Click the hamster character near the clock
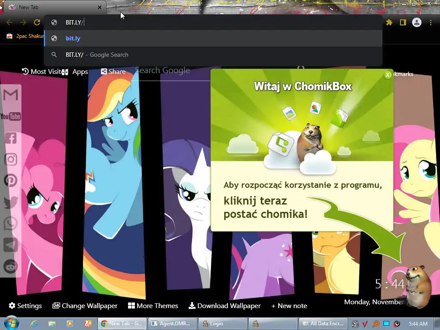This screenshot has height=330, width=440. click(419, 287)
